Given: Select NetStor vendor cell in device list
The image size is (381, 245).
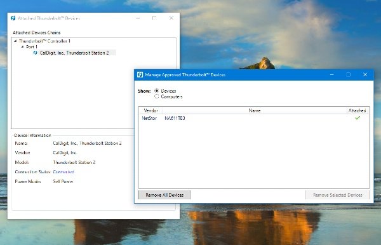Looking at the screenshot, I should pyautogui.click(x=149, y=118).
